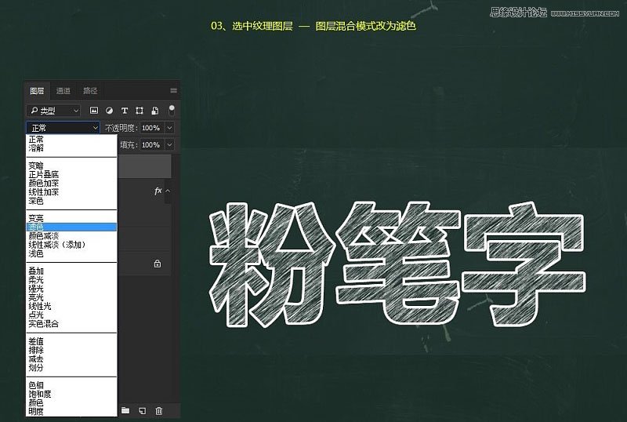Create a new layer with the page icon
The width and height of the screenshot is (627, 422).
[x=143, y=410]
